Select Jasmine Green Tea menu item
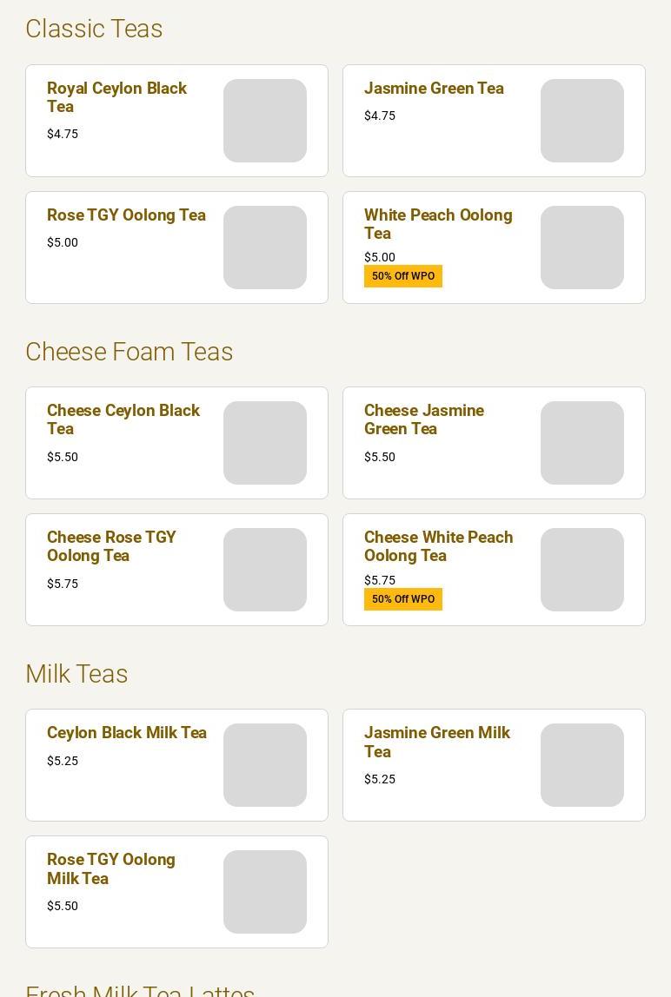Viewport: 671px width, 997px height. pyautogui.click(x=494, y=121)
